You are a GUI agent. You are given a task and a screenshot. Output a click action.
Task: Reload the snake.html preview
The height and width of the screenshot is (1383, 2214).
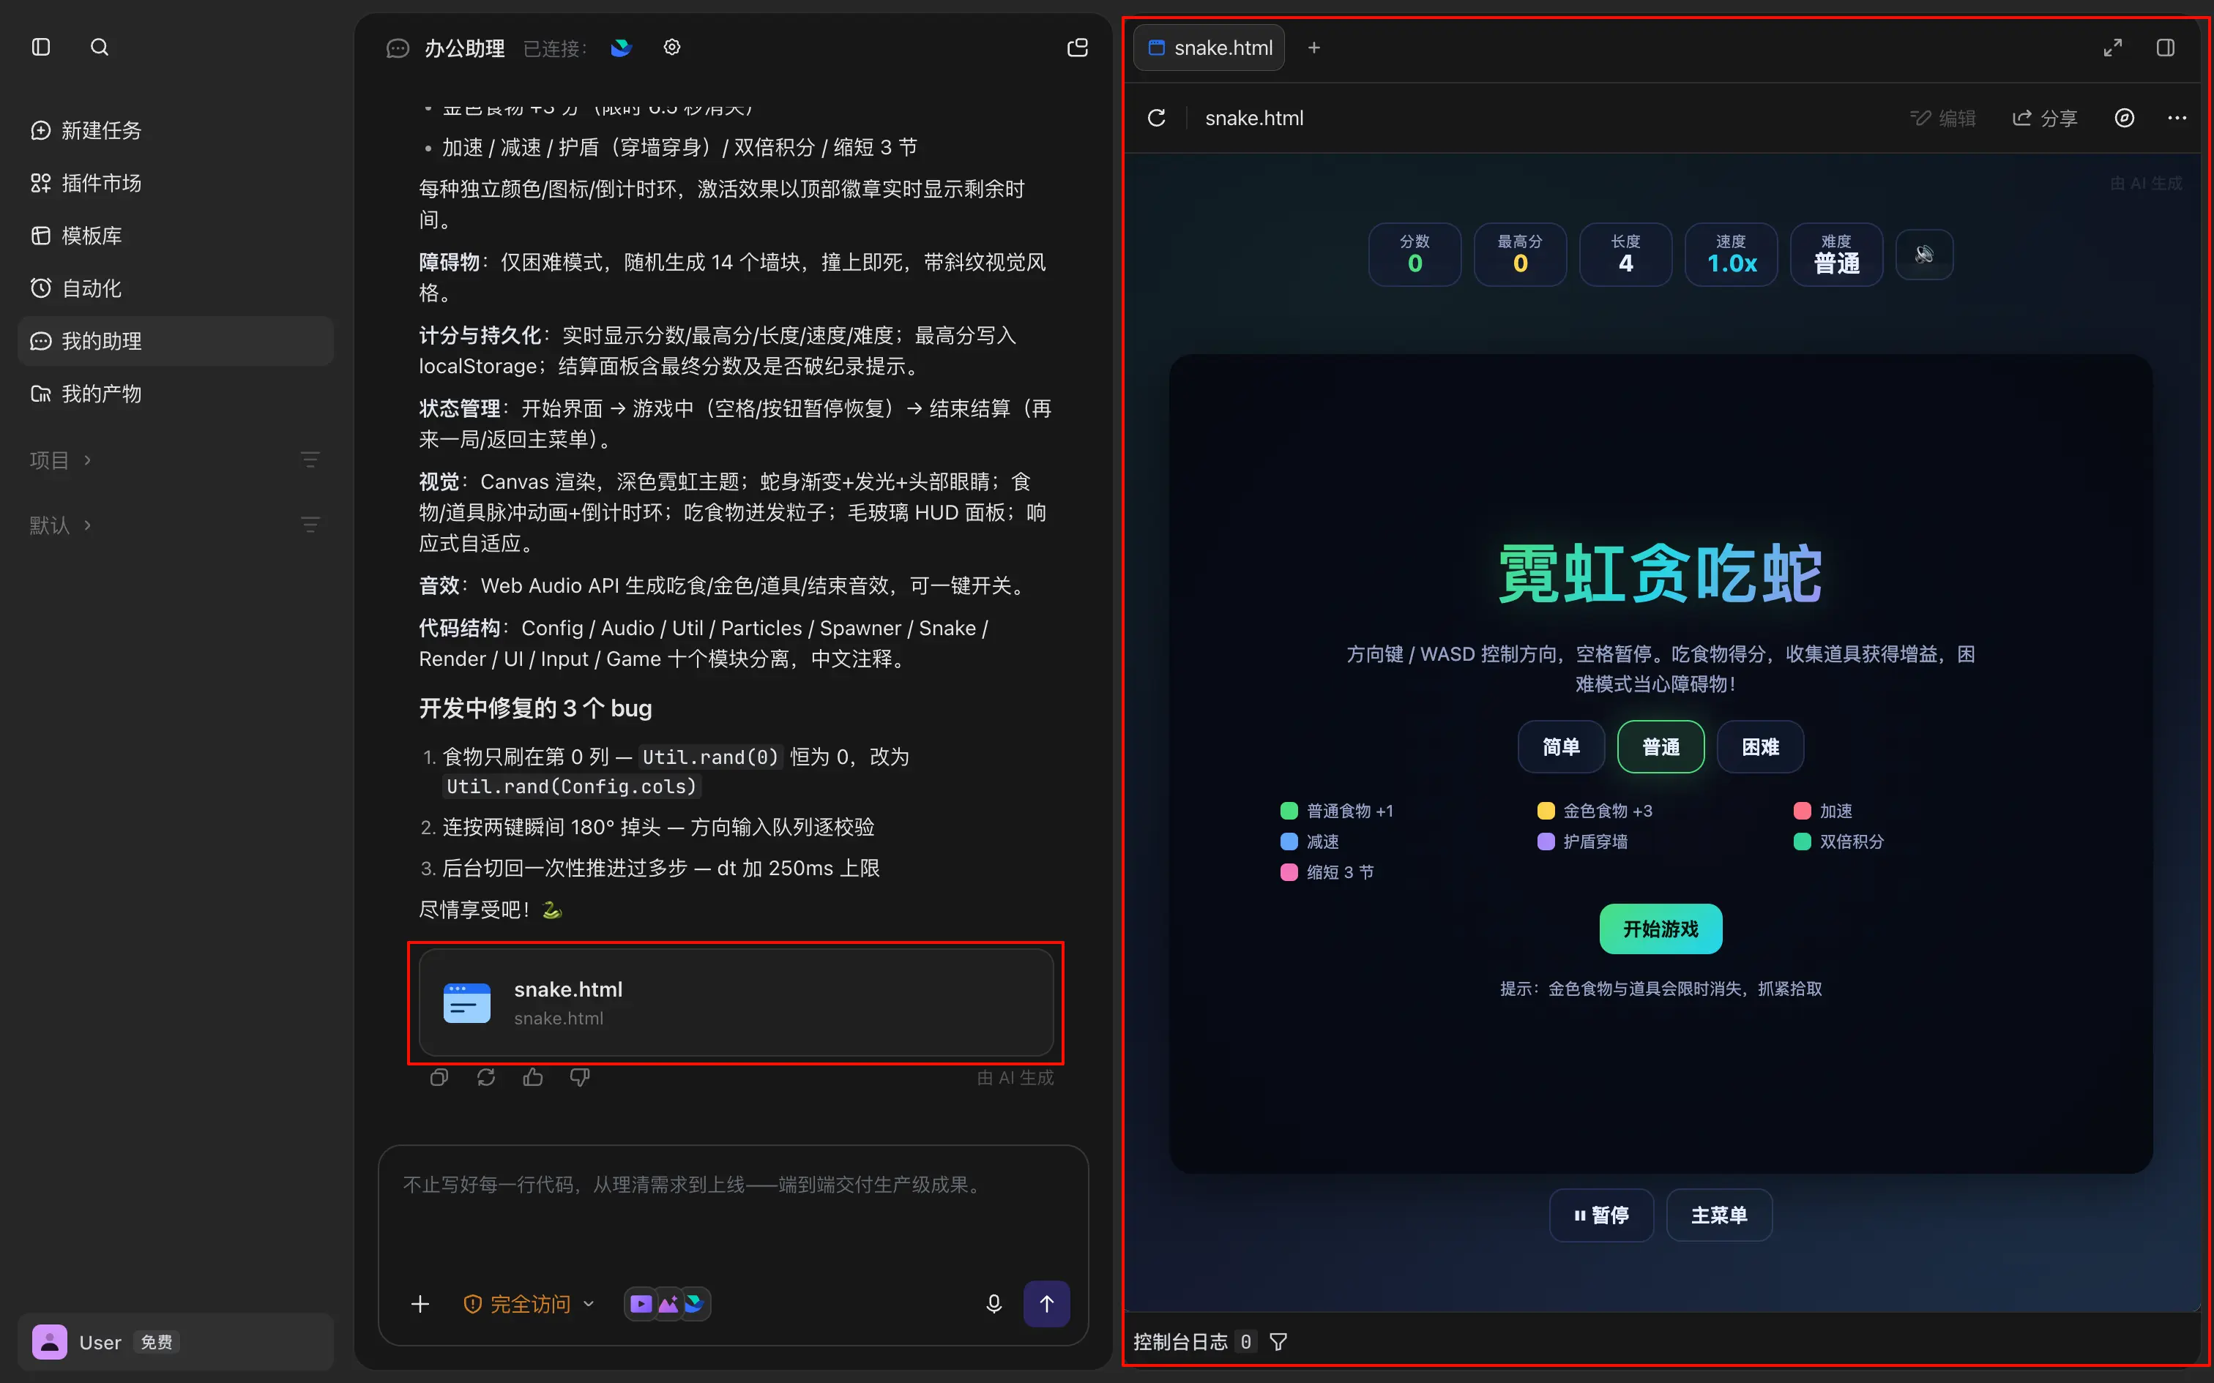[x=1156, y=118]
